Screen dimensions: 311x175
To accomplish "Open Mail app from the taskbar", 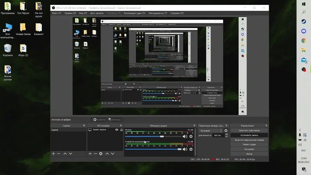I will click(x=303, y=60).
